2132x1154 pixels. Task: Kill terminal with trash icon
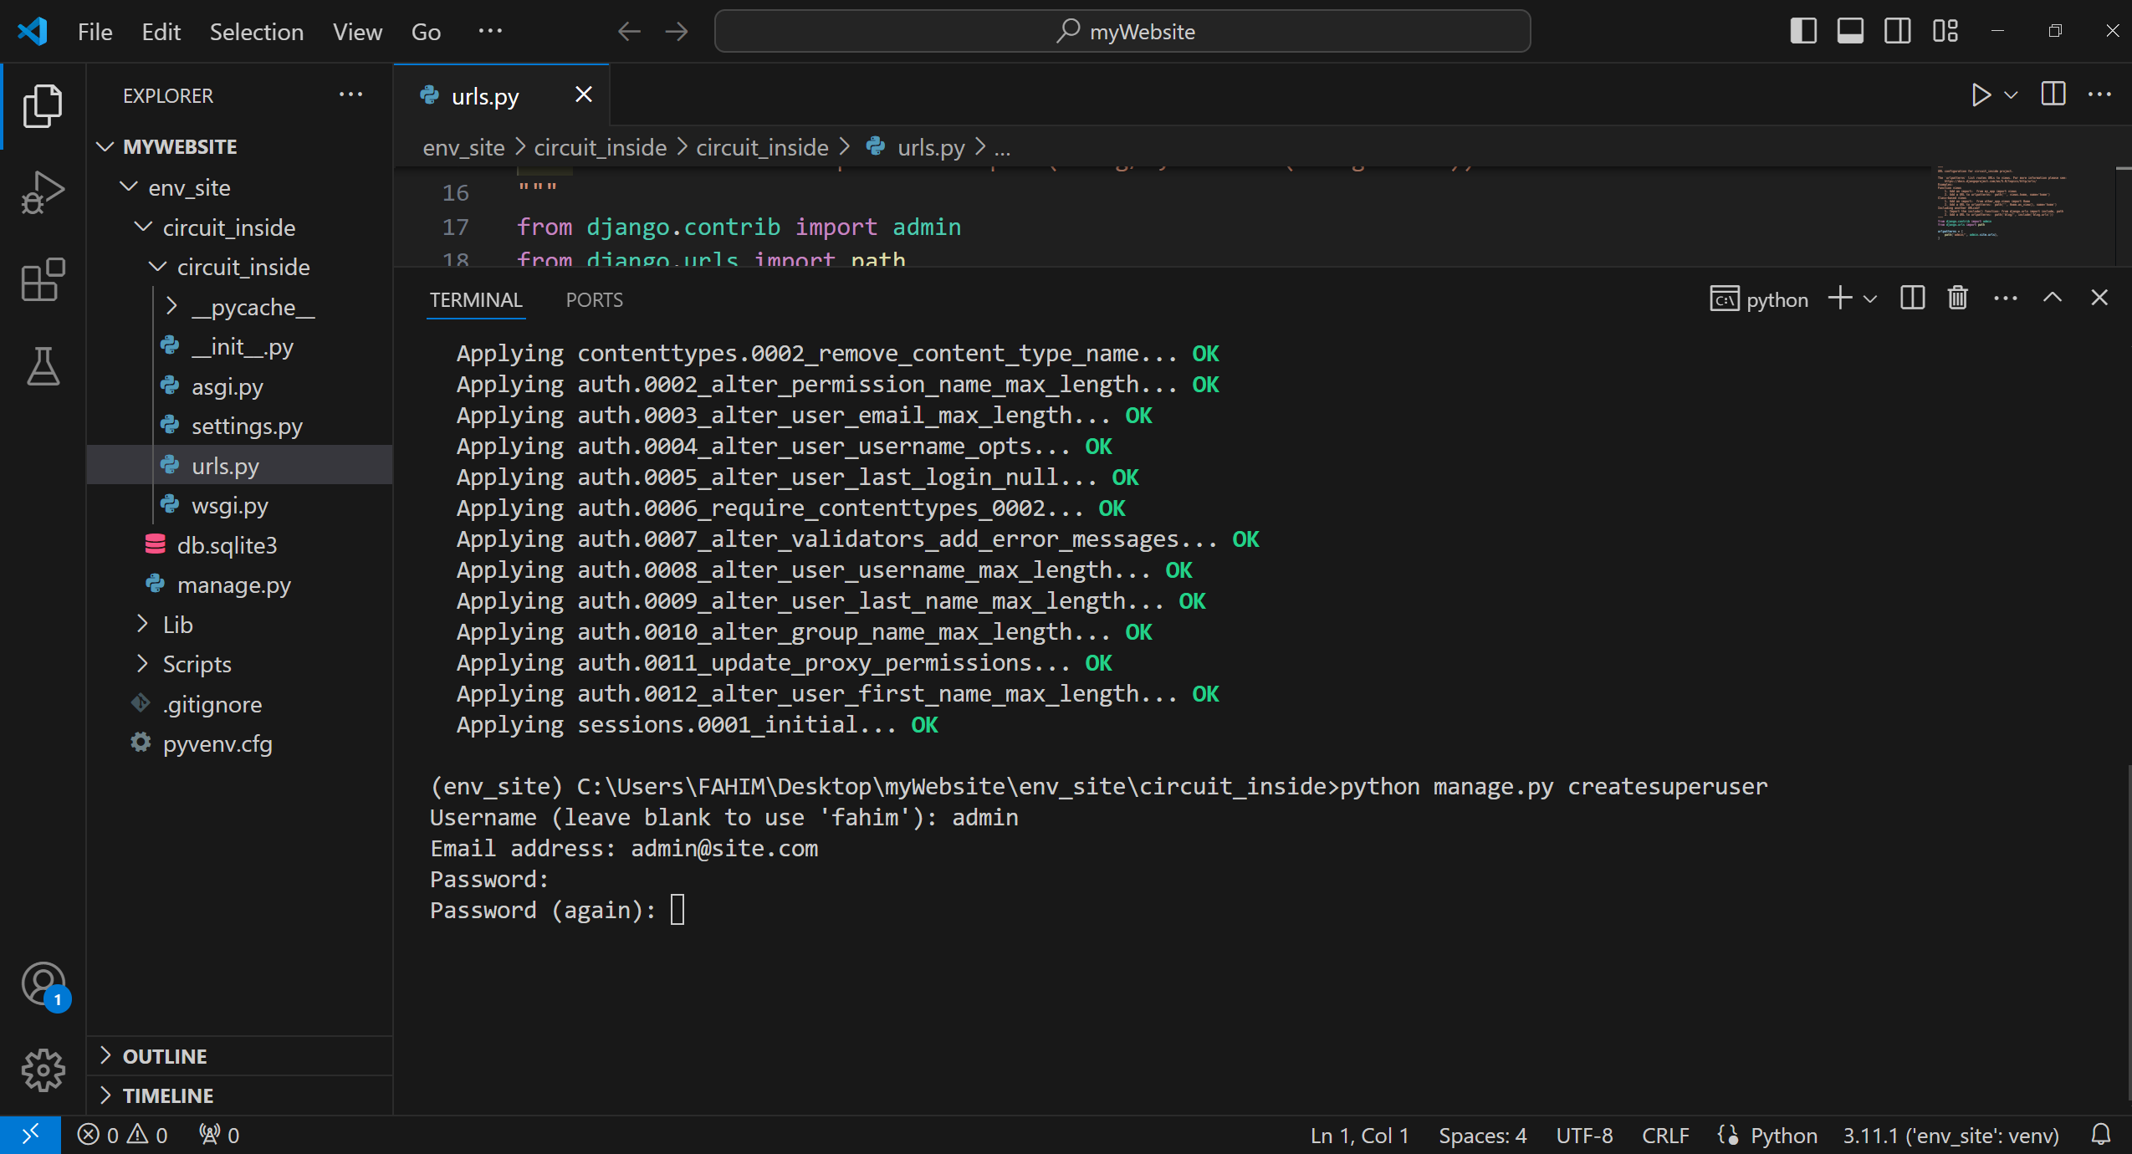(x=1957, y=299)
